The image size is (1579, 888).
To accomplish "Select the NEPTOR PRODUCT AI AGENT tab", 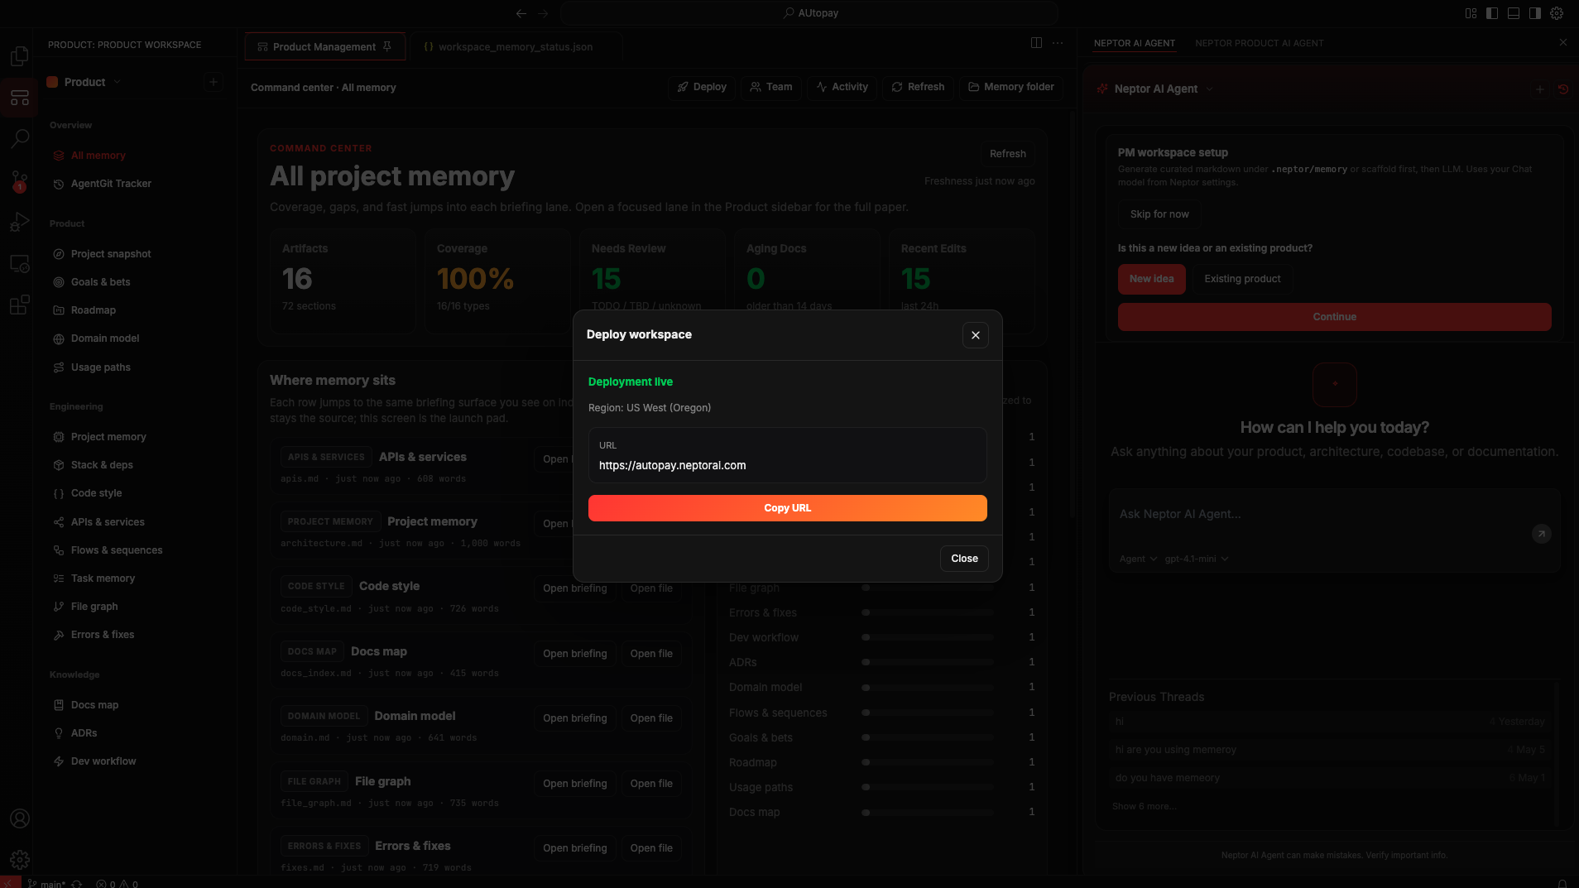I will (1260, 43).
